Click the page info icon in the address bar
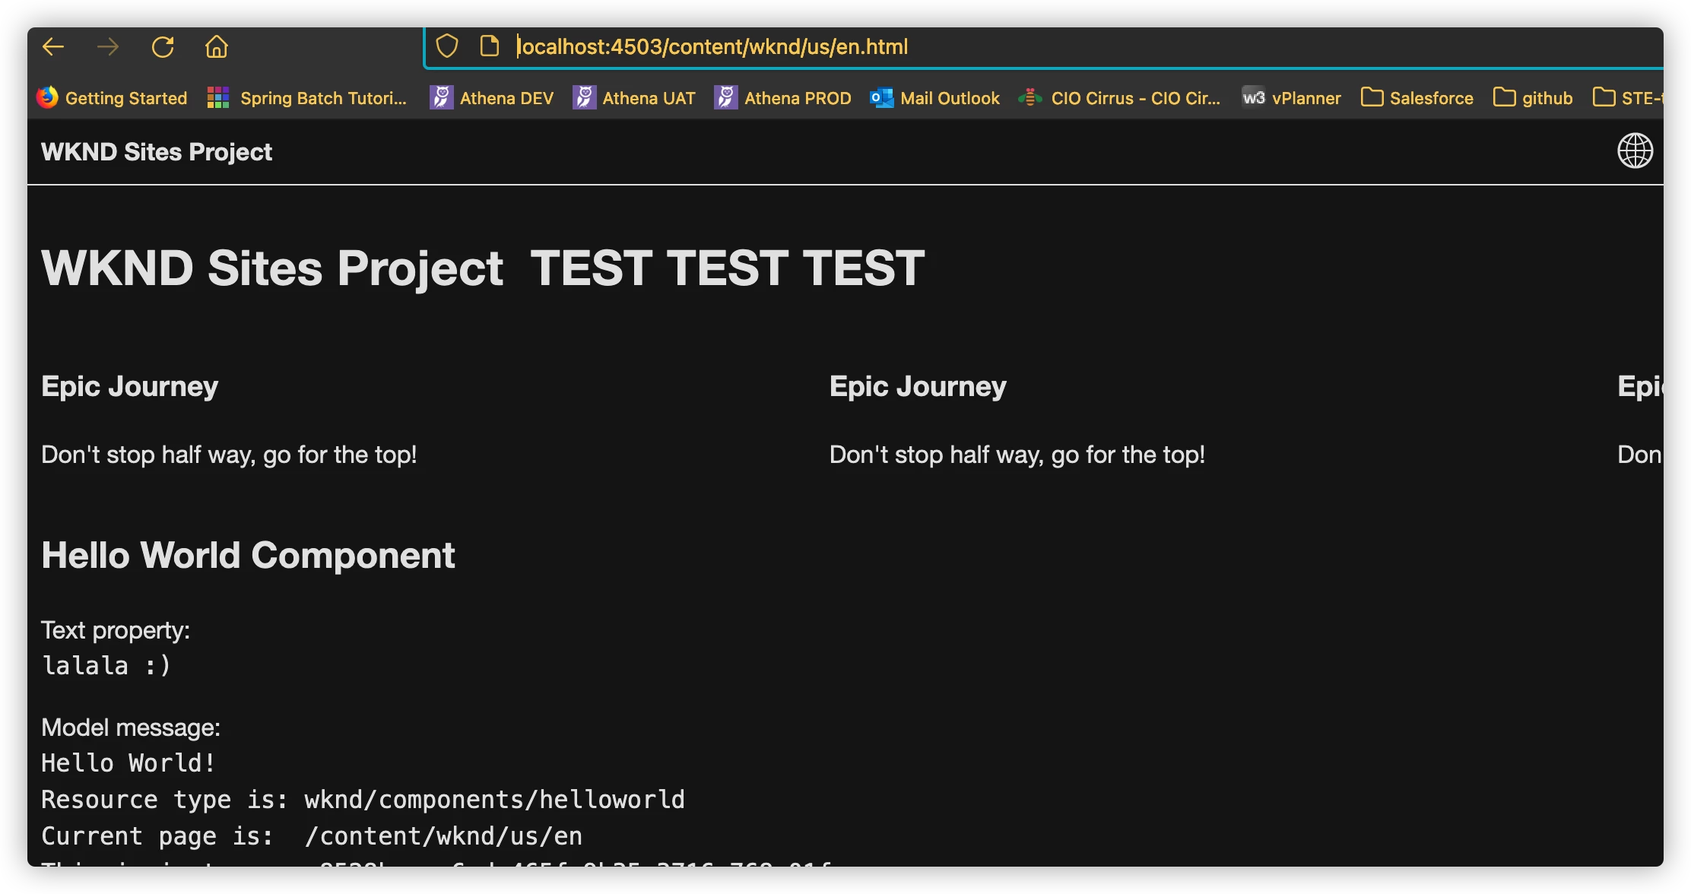 490,46
